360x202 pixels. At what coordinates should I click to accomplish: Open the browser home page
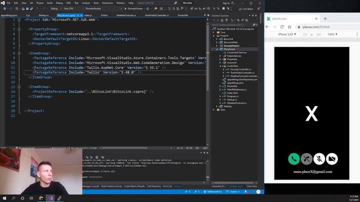pyautogui.click(x=290, y=27)
